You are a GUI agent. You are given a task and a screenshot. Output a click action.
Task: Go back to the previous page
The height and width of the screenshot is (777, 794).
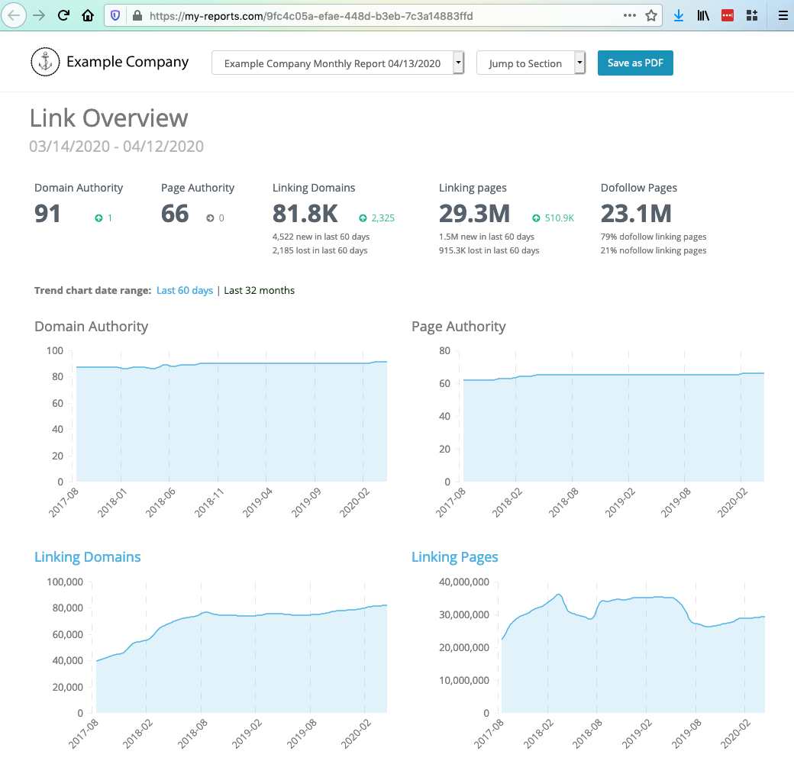[14, 15]
